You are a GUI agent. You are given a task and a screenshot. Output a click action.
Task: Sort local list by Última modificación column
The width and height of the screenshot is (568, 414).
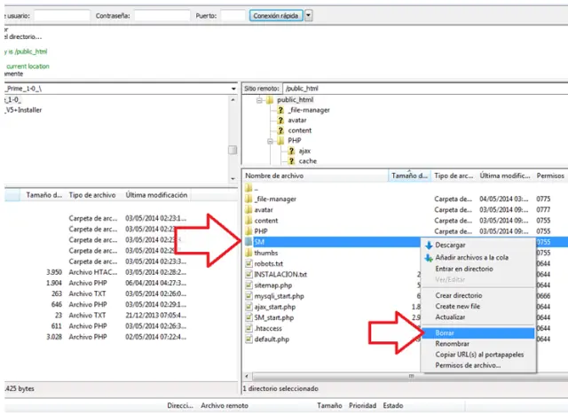pyautogui.click(x=156, y=195)
